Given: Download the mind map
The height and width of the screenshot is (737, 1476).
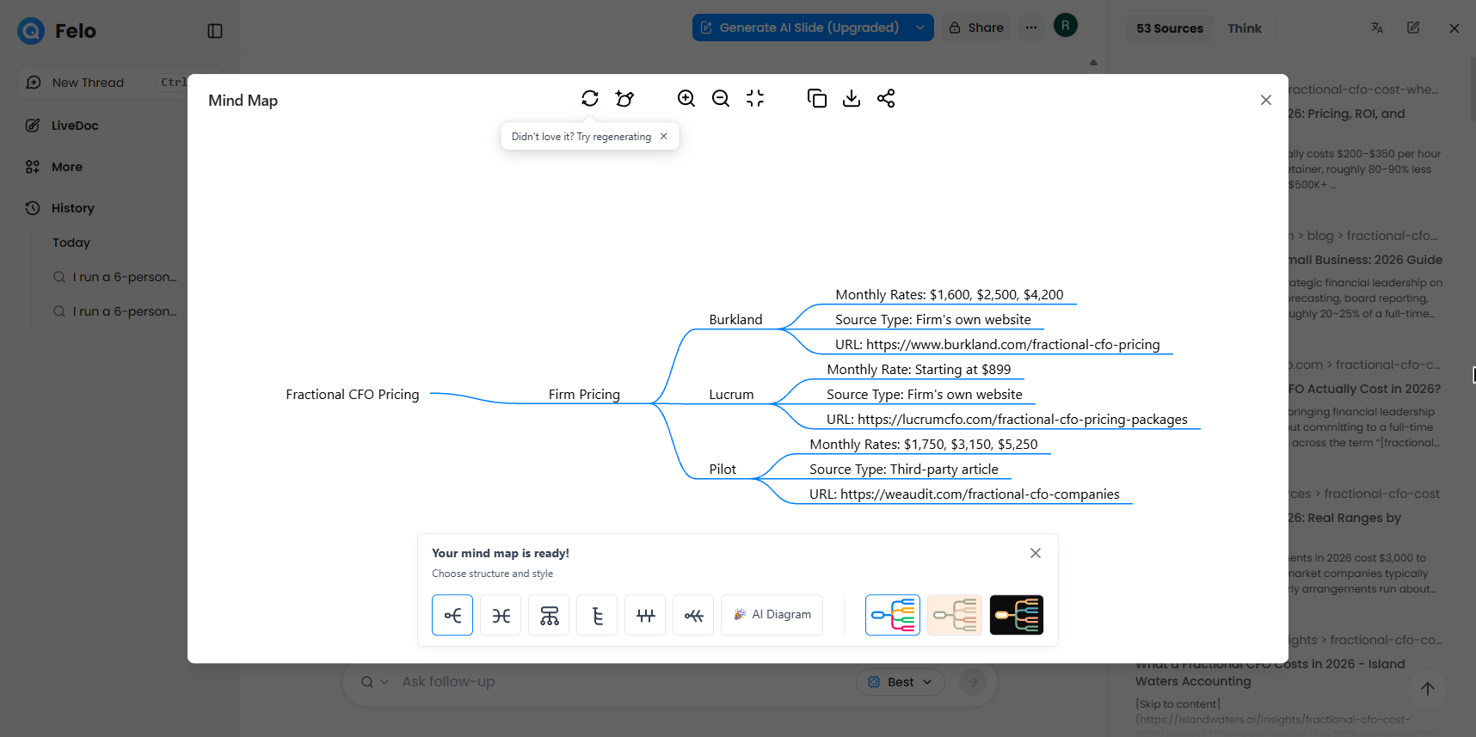Looking at the screenshot, I should tap(852, 99).
